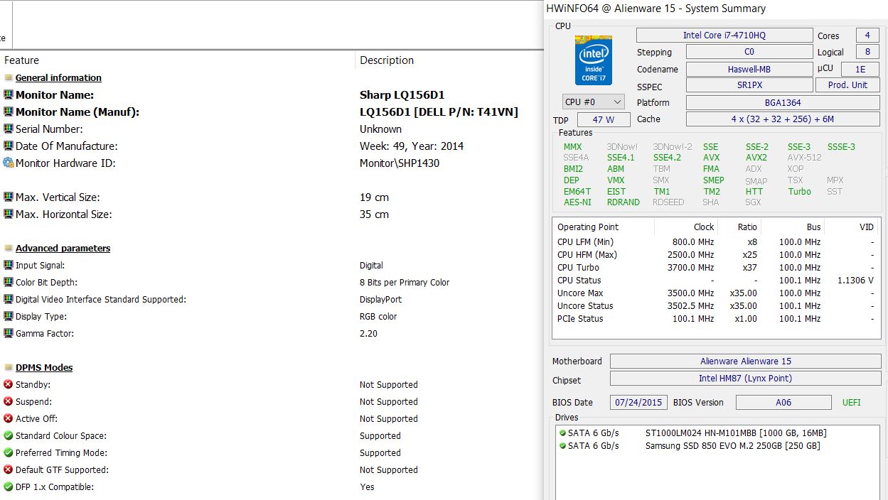Click the General information section icon
The height and width of the screenshot is (500, 888).
tap(9, 78)
